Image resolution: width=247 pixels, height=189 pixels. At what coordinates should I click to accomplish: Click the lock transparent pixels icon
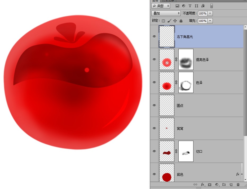(x=163, y=21)
